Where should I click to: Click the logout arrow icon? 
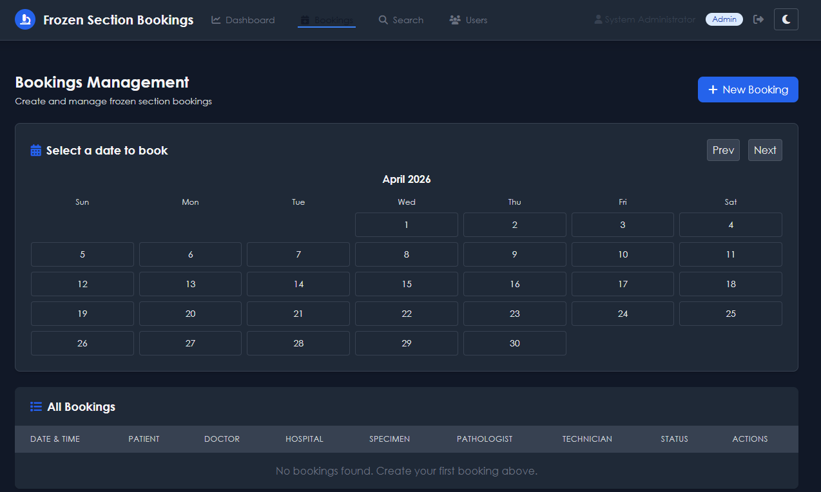click(758, 19)
